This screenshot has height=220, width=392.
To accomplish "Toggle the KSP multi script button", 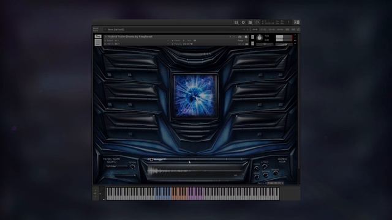I will (287, 29).
